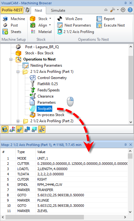Select row 7 MARKER TRANSFER
The image size is (134, 221).
64,190
